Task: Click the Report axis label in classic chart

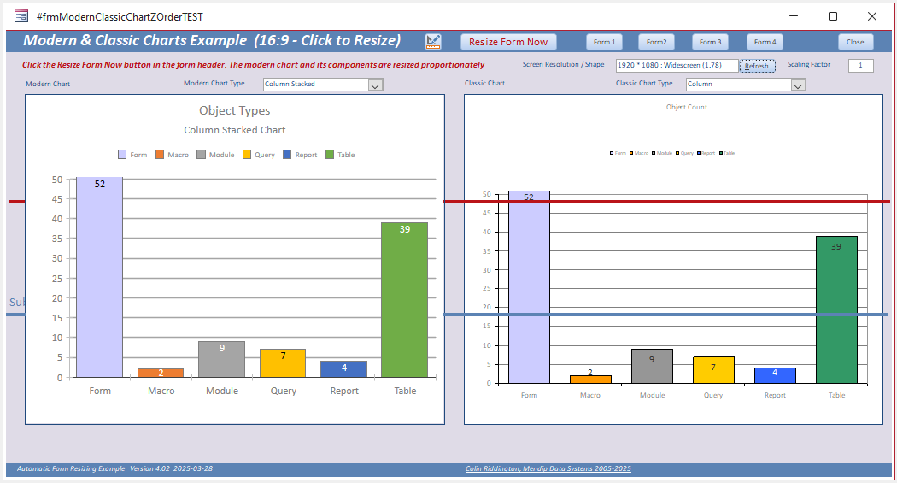Action: pyautogui.click(x=775, y=395)
